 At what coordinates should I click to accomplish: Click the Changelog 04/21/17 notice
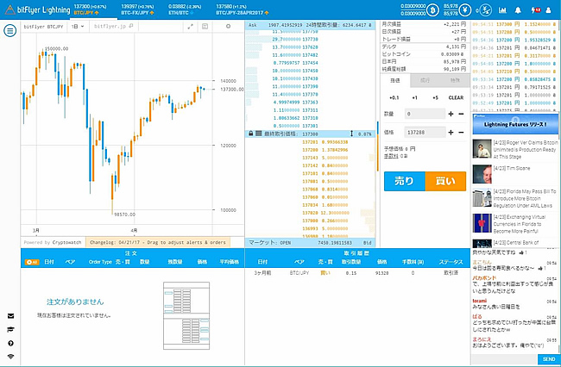[x=158, y=242]
